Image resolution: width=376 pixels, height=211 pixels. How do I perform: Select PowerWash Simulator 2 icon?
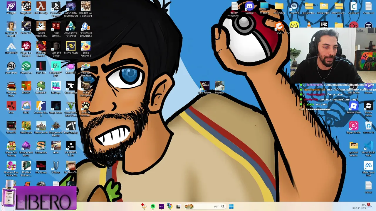pos(86,29)
